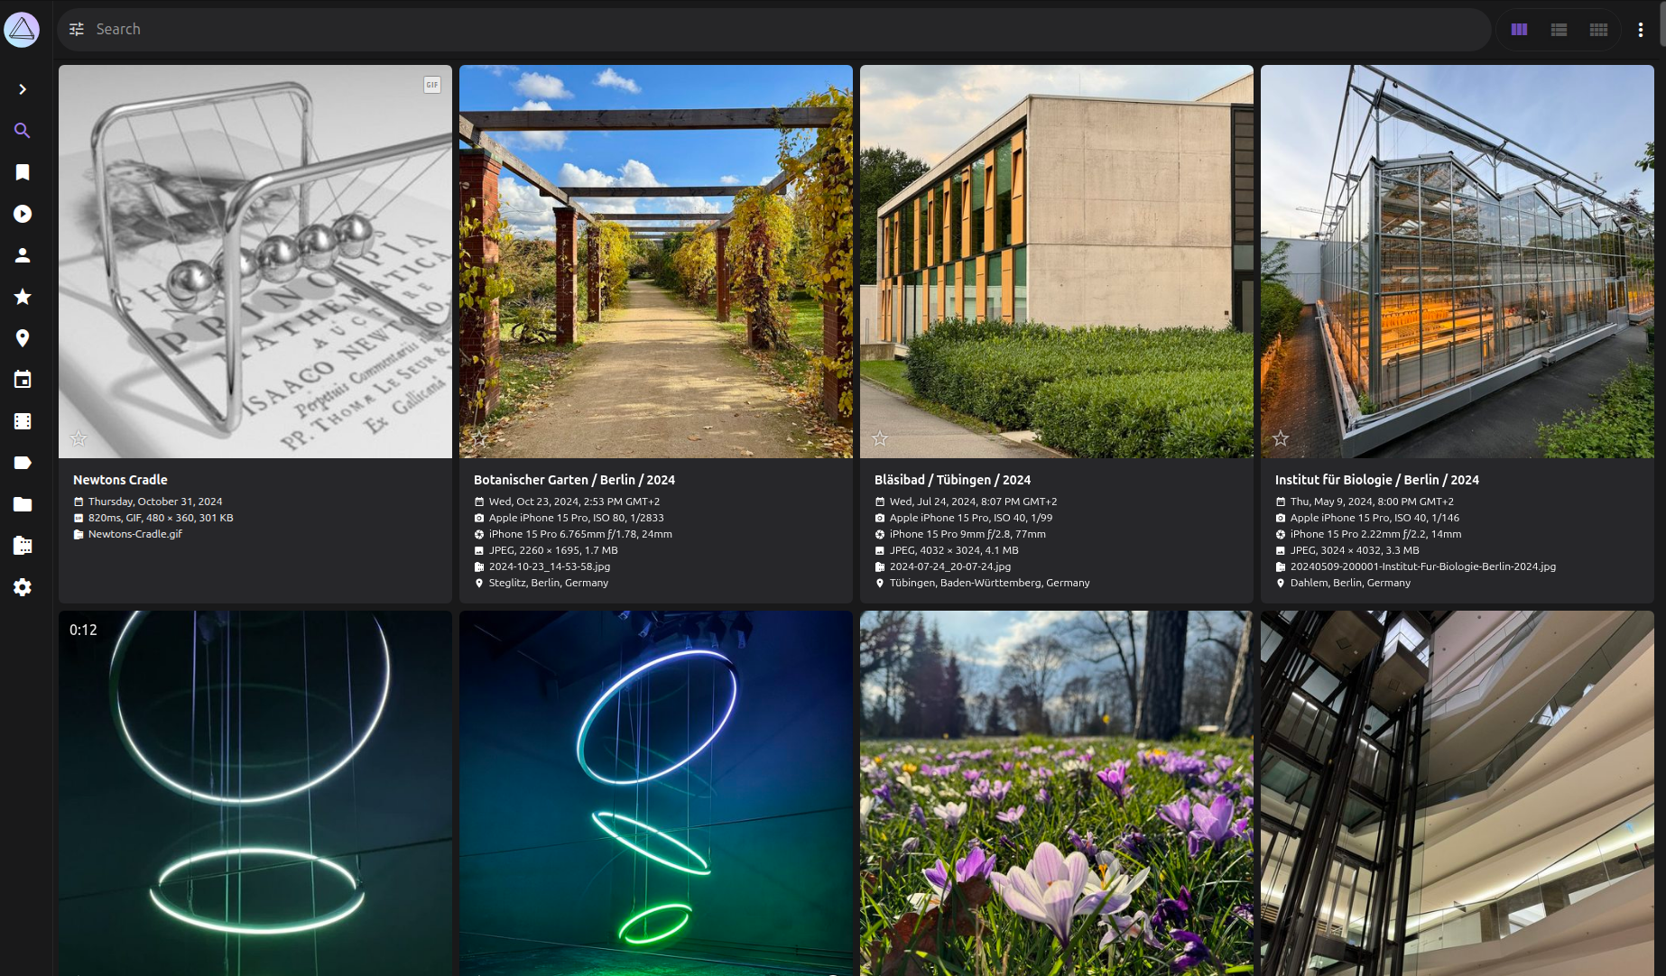
Task: Open Folders icon in sidebar
Action: tap(23, 504)
